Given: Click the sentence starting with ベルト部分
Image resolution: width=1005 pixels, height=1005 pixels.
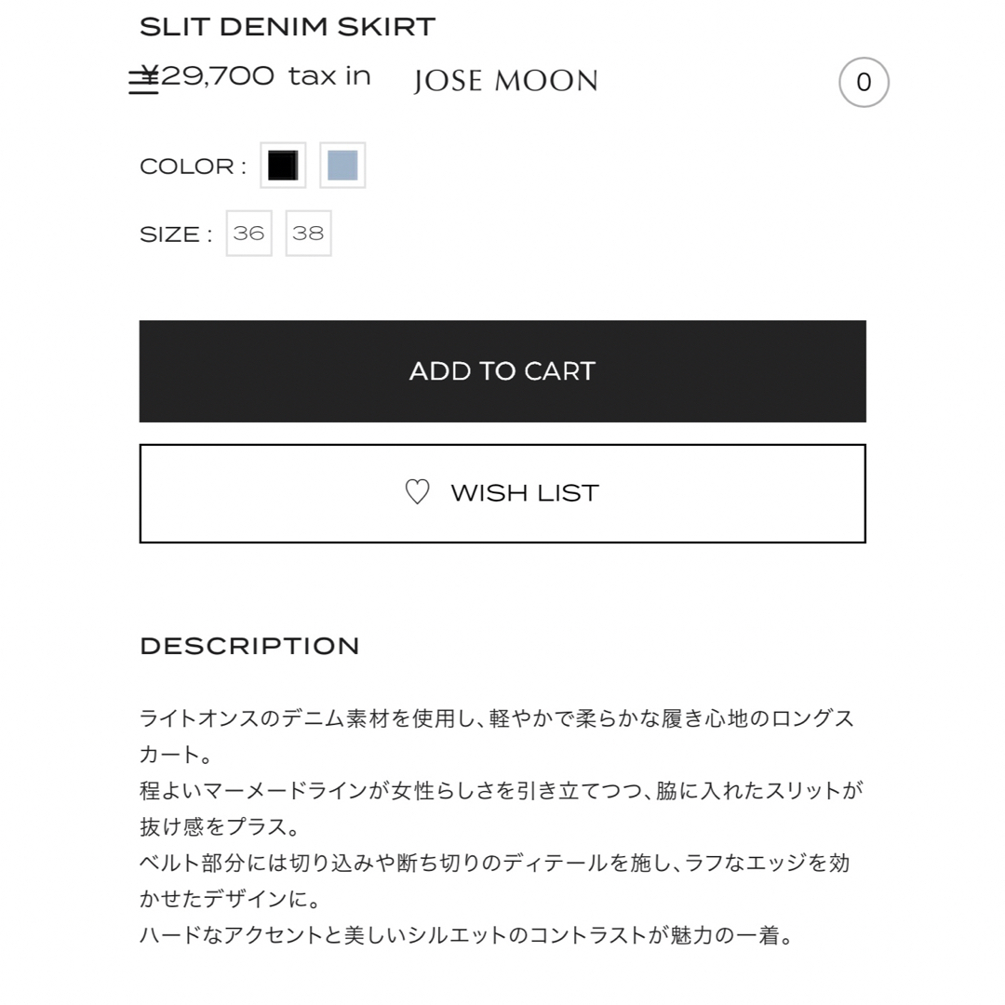Looking at the screenshot, I should coord(494,880).
